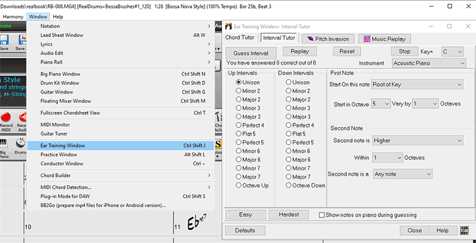Click the Drums toolbar icon
This screenshot has height=243, width=476.
(21, 146)
